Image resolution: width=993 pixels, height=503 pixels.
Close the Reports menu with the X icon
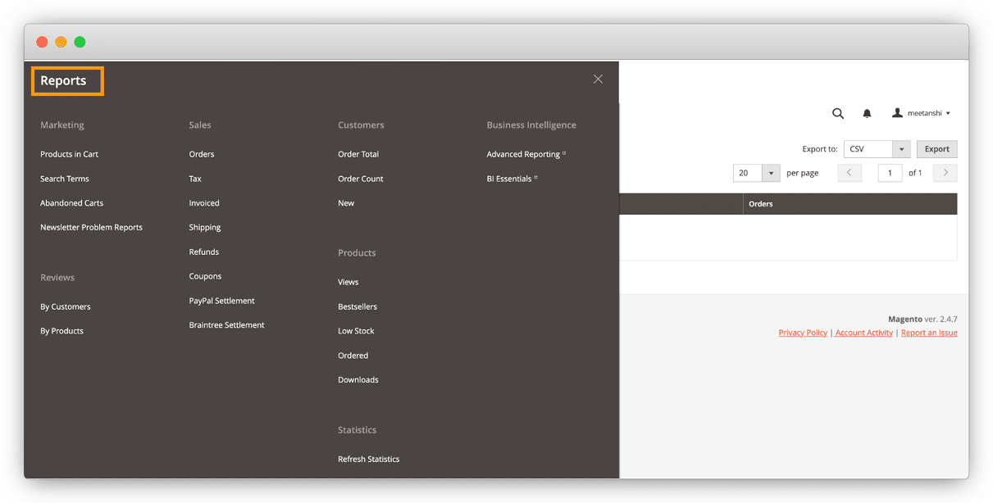598,79
